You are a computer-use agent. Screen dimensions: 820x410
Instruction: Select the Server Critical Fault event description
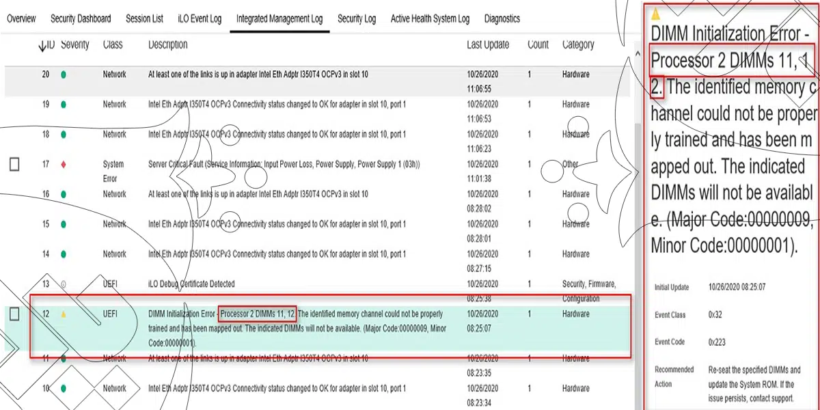(284, 165)
